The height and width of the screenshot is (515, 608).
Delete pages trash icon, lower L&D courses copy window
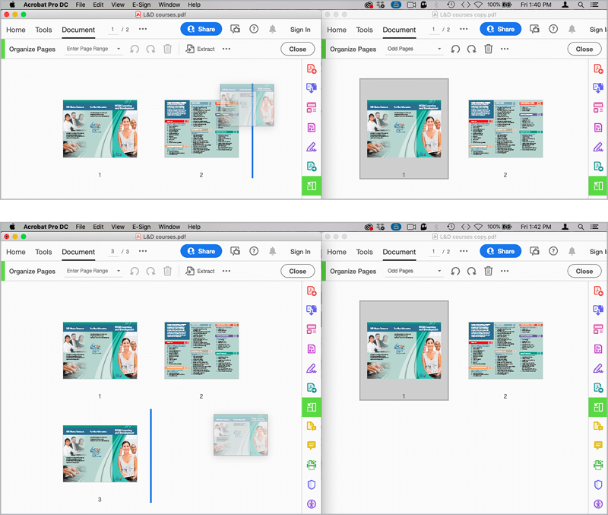point(488,271)
